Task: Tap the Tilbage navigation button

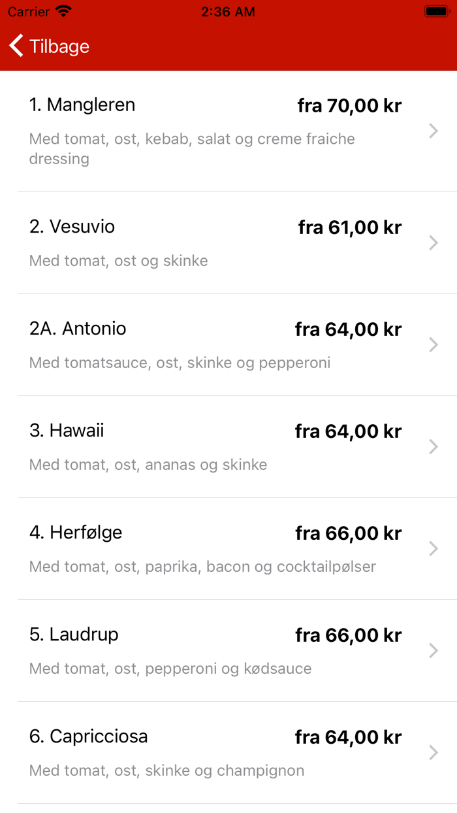Action: pos(49,46)
